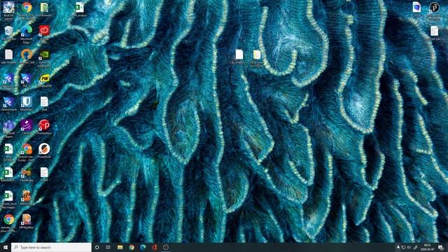Open the Tor Browser desktop item
The height and width of the screenshot is (252, 448).
44,8
